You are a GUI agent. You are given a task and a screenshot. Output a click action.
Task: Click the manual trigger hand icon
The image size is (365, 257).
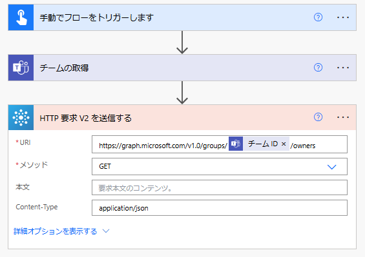click(x=21, y=17)
